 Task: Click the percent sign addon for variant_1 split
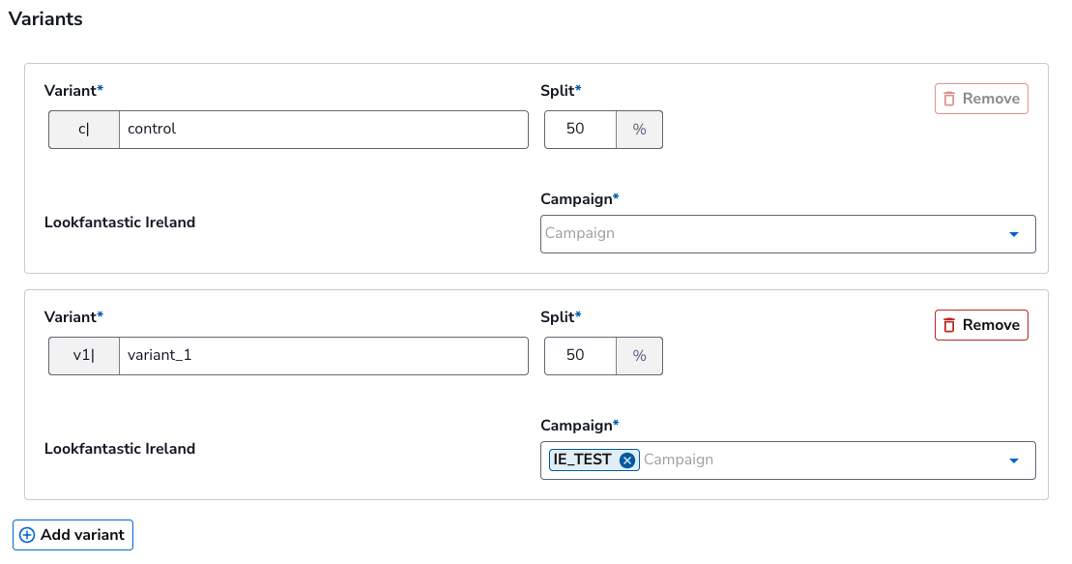coord(639,355)
